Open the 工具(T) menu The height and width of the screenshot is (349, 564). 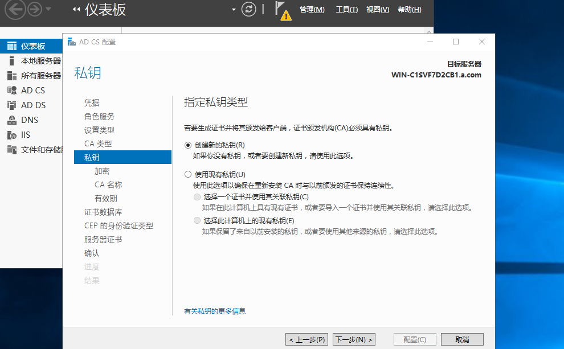point(346,10)
